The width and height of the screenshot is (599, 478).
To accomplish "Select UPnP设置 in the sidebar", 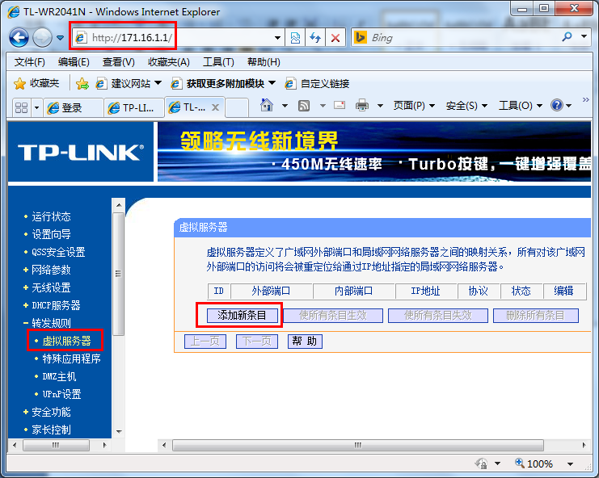I will (61, 394).
